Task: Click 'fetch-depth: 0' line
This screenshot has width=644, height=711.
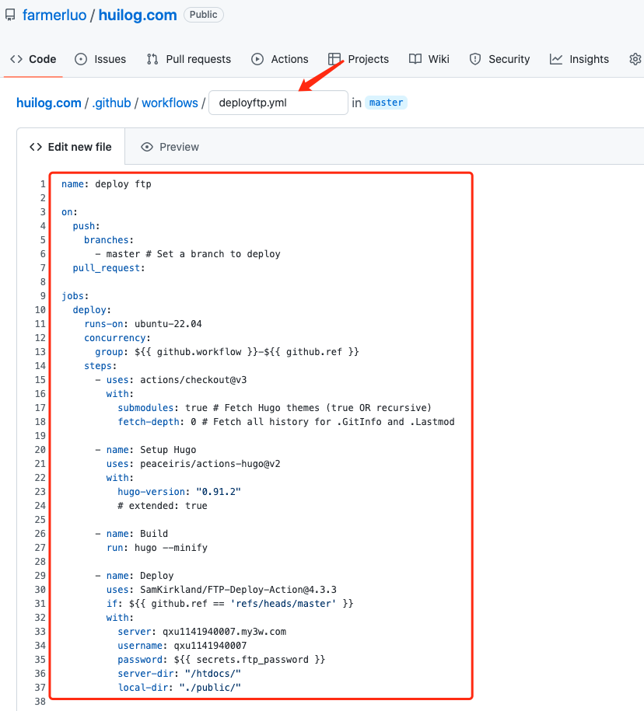Action: (x=286, y=422)
